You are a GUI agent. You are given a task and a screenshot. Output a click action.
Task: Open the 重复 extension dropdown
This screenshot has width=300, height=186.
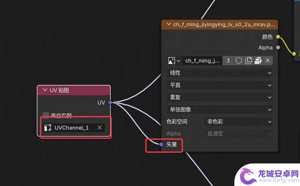pos(220,97)
